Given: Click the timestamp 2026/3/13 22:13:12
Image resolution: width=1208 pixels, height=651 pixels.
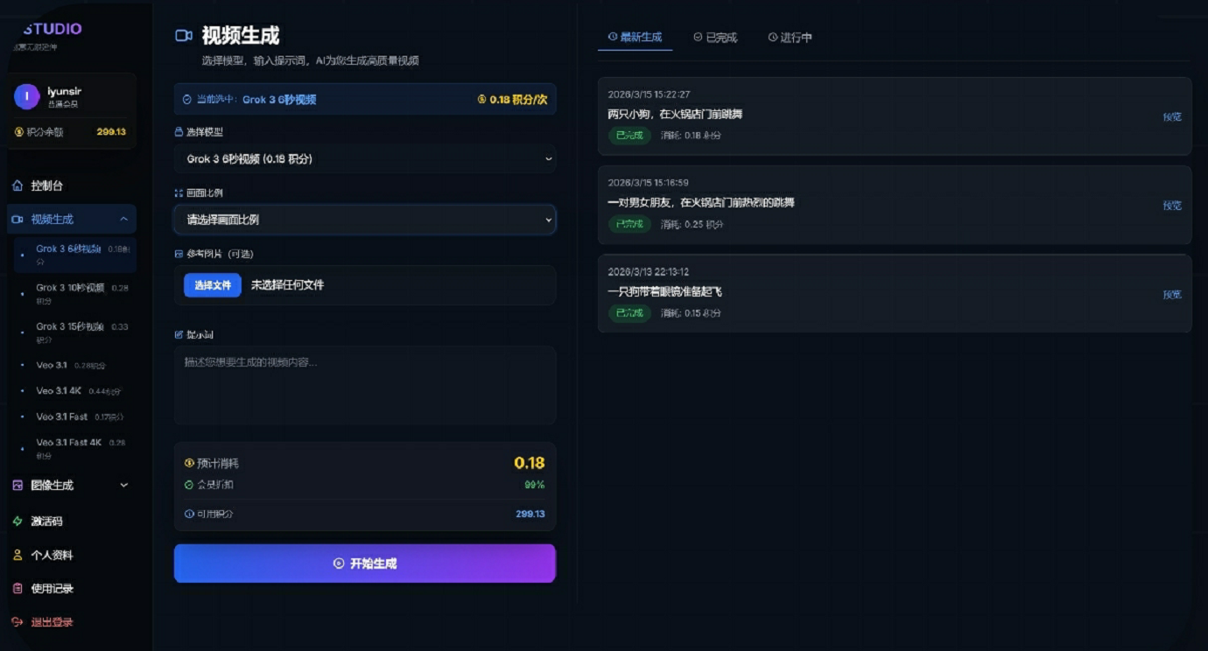Looking at the screenshot, I should tap(649, 272).
